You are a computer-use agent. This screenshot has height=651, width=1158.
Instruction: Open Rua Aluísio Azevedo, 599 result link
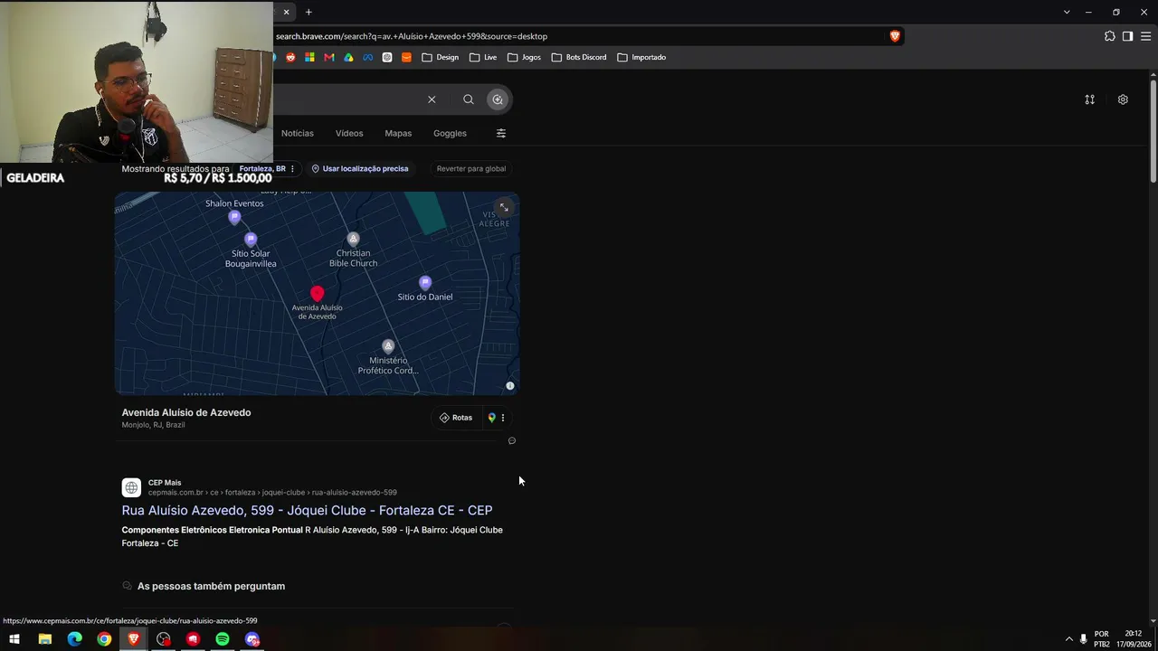(307, 511)
